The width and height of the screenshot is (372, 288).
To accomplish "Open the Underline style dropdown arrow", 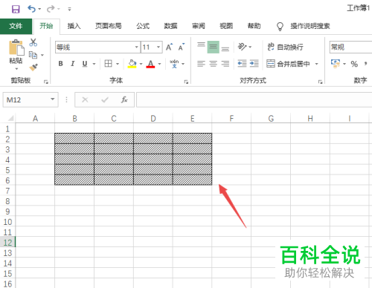I will [x=94, y=64].
